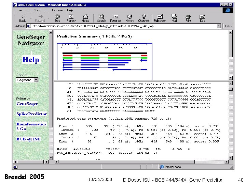The width and height of the screenshot is (246, 184).
Task: Click the Internet zone status icon
Action: [x=161, y=167]
